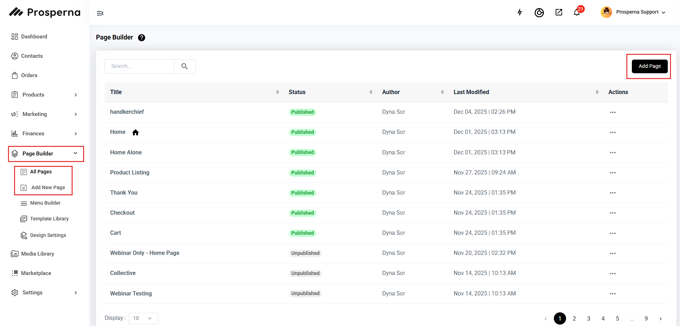The width and height of the screenshot is (680, 326).
Task: Go to Menu Builder in the sidebar
Action: (x=45, y=203)
